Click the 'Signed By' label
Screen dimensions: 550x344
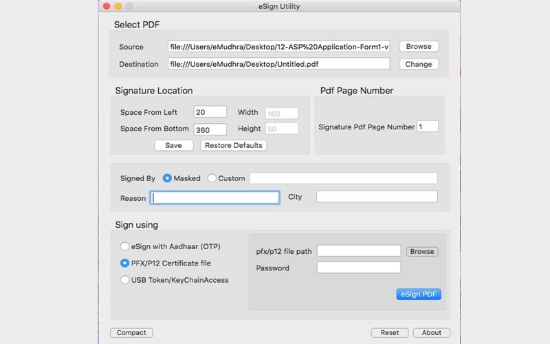click(137, 178)
